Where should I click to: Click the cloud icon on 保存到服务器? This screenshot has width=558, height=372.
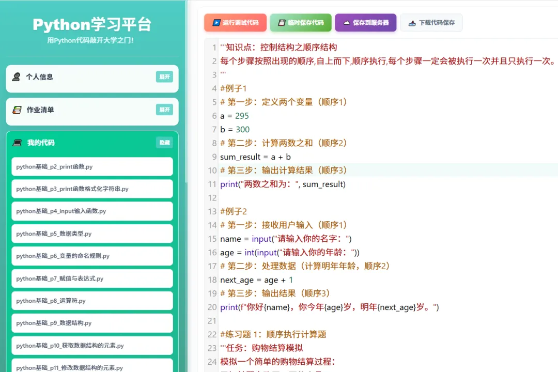coord(347,23)
